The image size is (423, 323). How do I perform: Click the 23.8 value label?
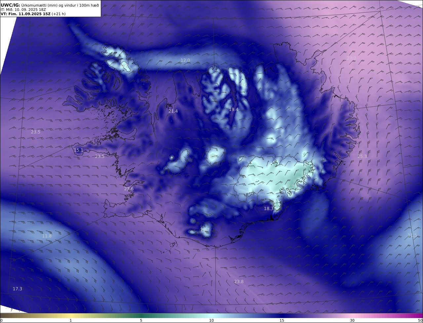239,281
